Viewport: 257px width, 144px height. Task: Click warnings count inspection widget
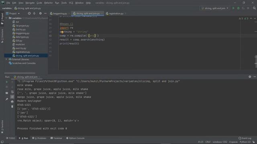point(244,18)
